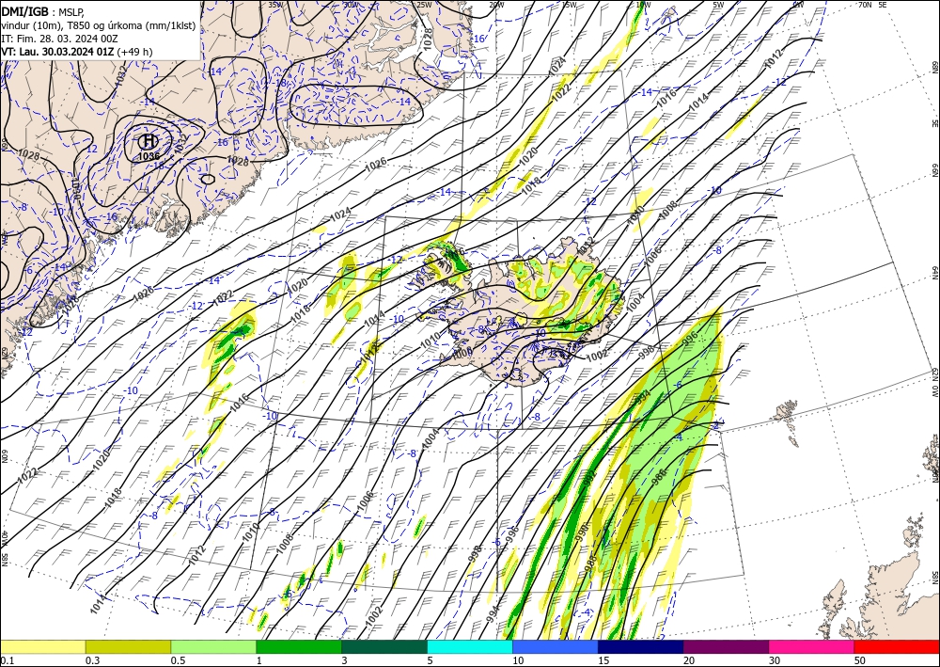
Task: Click the 'IT: Fim. 28. 03. 2024 00Z' line
Action: point(58,39)
